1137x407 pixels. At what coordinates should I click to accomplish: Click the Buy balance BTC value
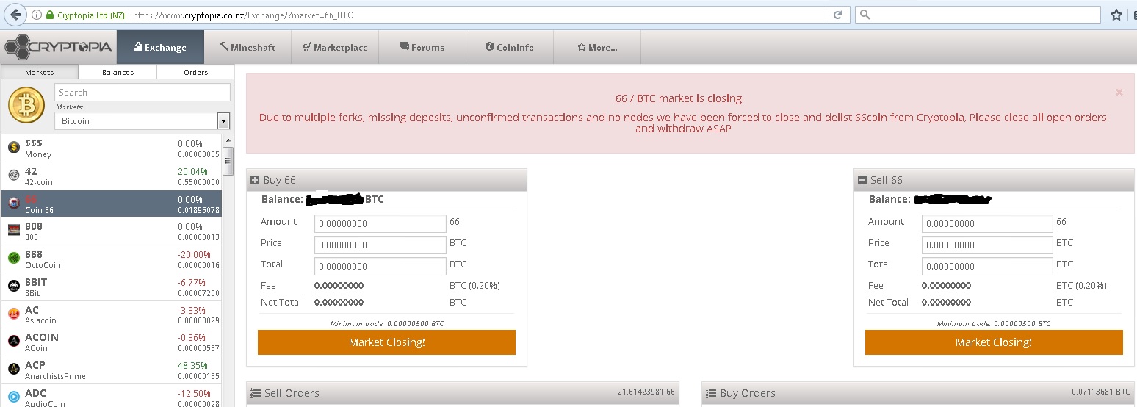click(x=344, y=199)
